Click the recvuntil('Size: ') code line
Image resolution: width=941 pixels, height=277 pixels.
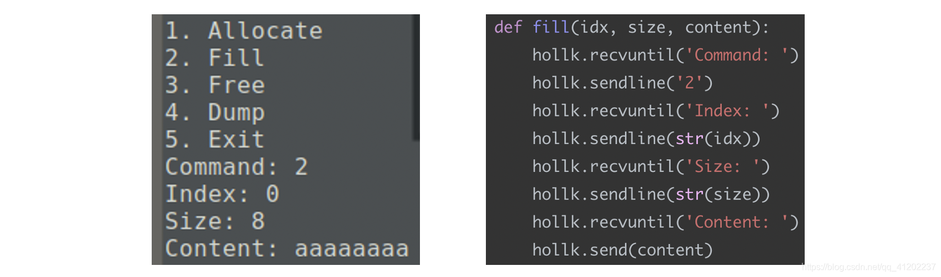tap(651, 167)
